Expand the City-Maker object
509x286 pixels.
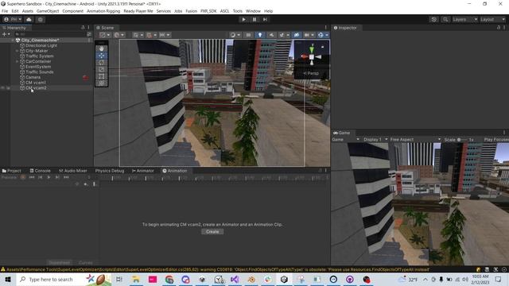tap(17, 51)
